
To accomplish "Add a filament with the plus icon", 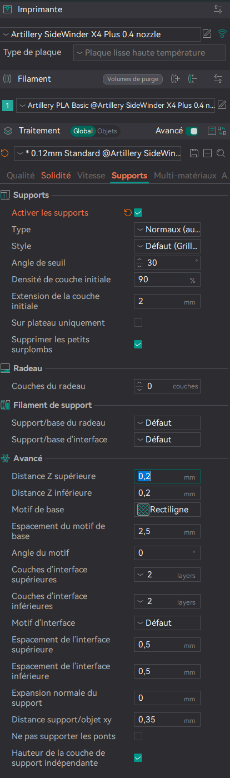I will click(176, 79).
